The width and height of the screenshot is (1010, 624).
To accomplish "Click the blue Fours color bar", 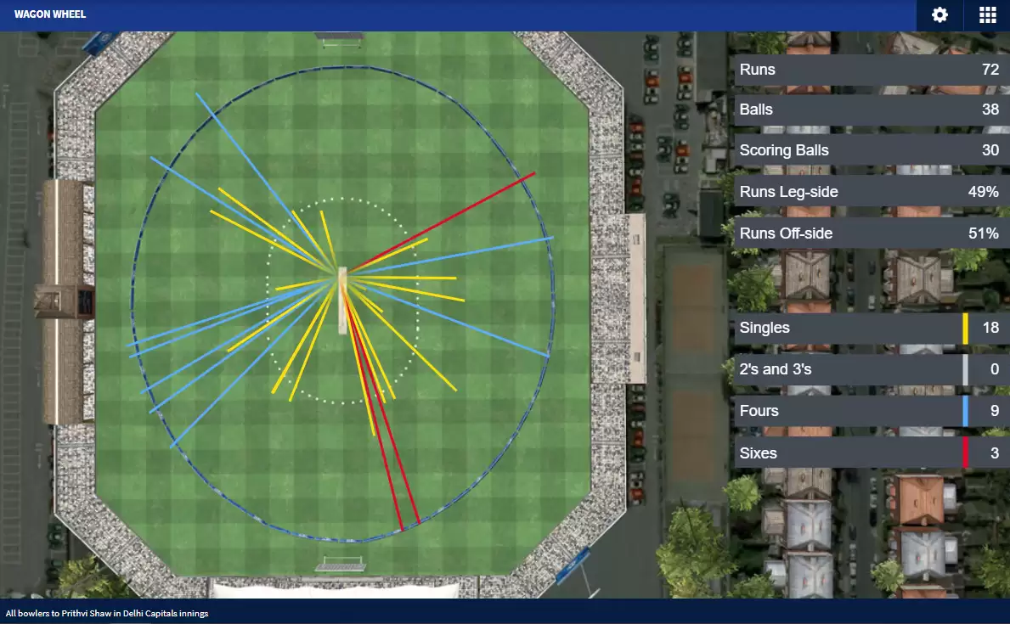I will click(965, 411).
